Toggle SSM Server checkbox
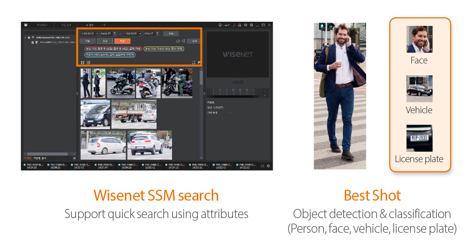This screenshot has height=252, width=476. (x=29, y=38)
